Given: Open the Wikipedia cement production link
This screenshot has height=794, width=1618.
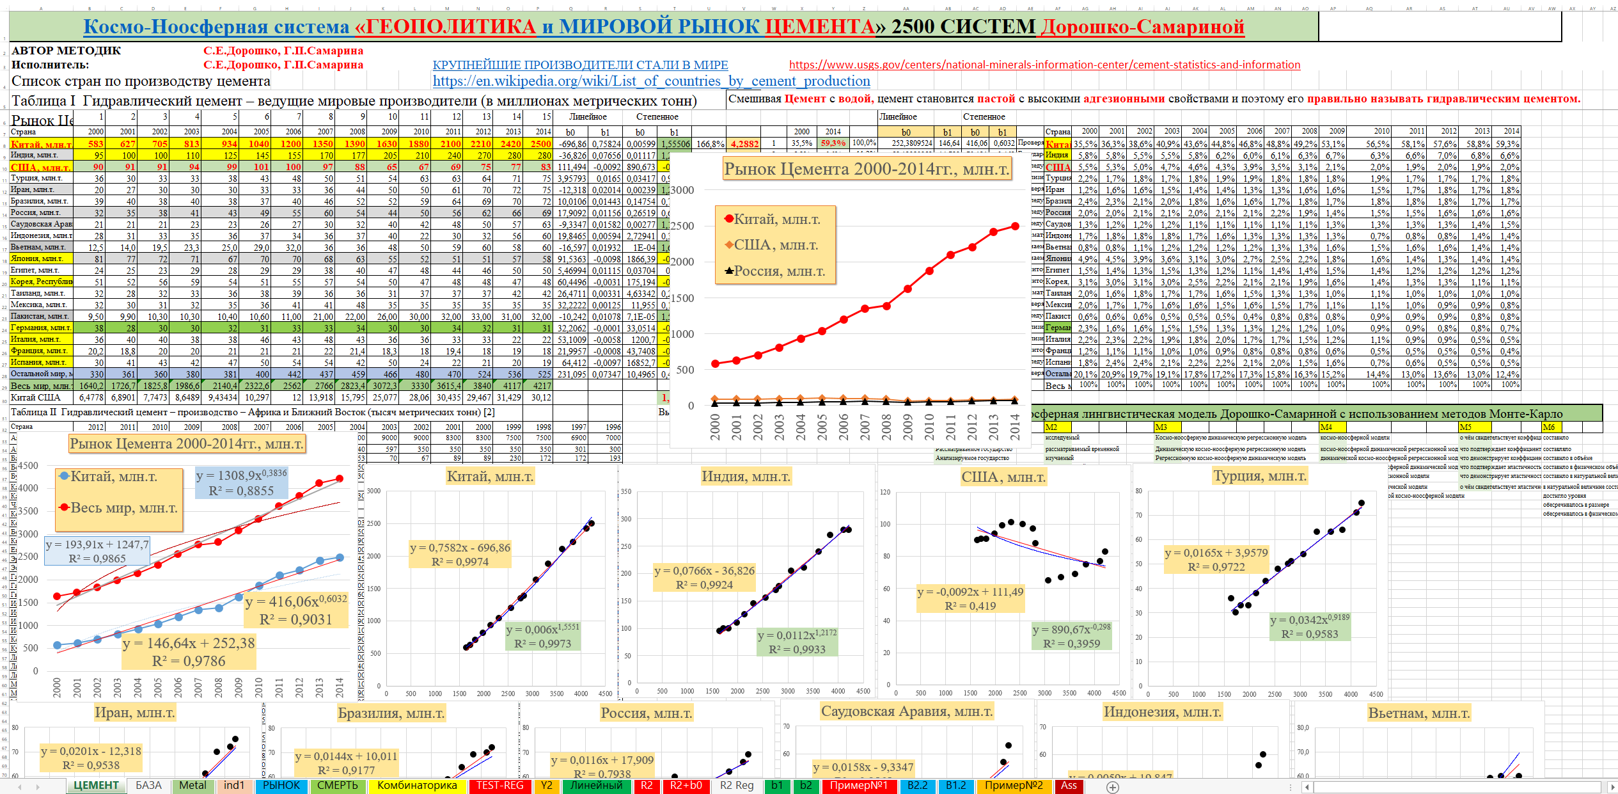Looking at the screenshot, I should coord(651,81).
